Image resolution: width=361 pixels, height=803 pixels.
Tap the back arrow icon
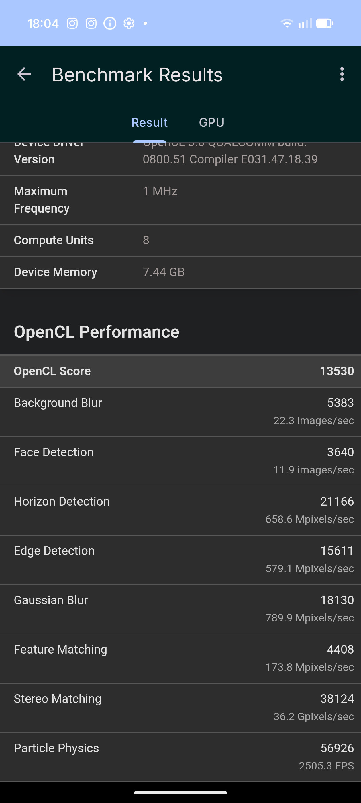click(x=24, y=75)
